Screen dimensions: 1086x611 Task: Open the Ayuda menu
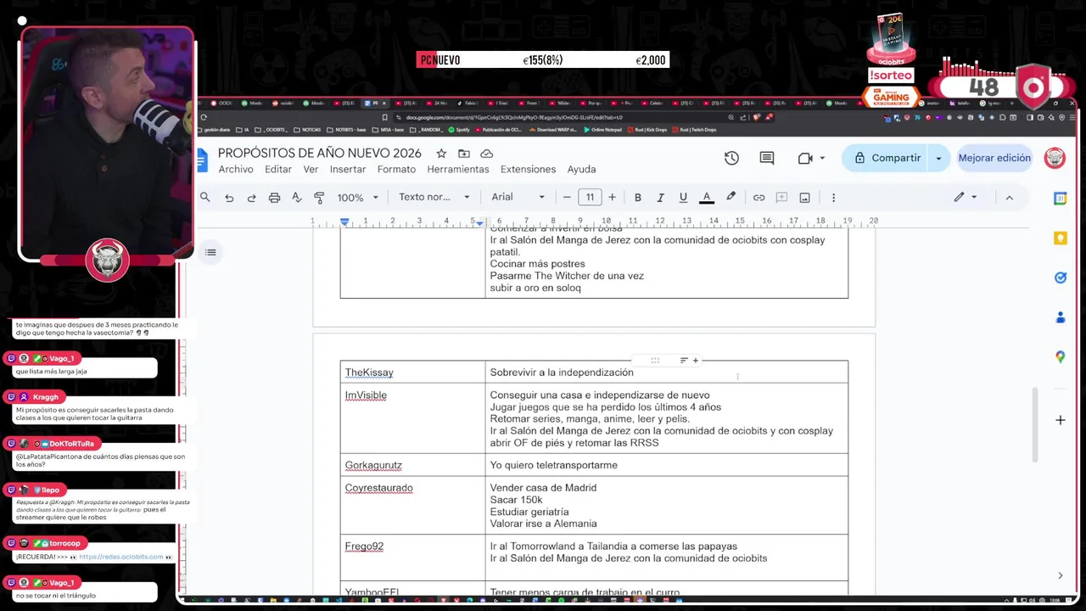581,169
